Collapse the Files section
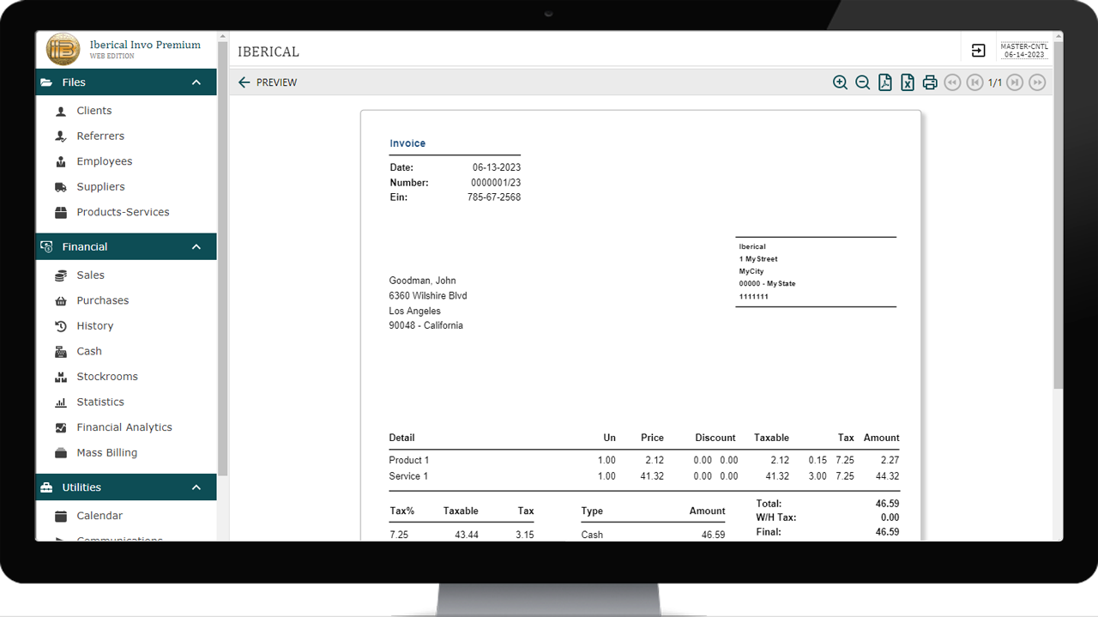Viewport: 1098px width, 617px height. [x=196, y=82]
